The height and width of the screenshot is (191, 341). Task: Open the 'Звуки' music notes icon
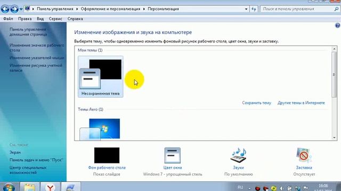tap(238, 155)
